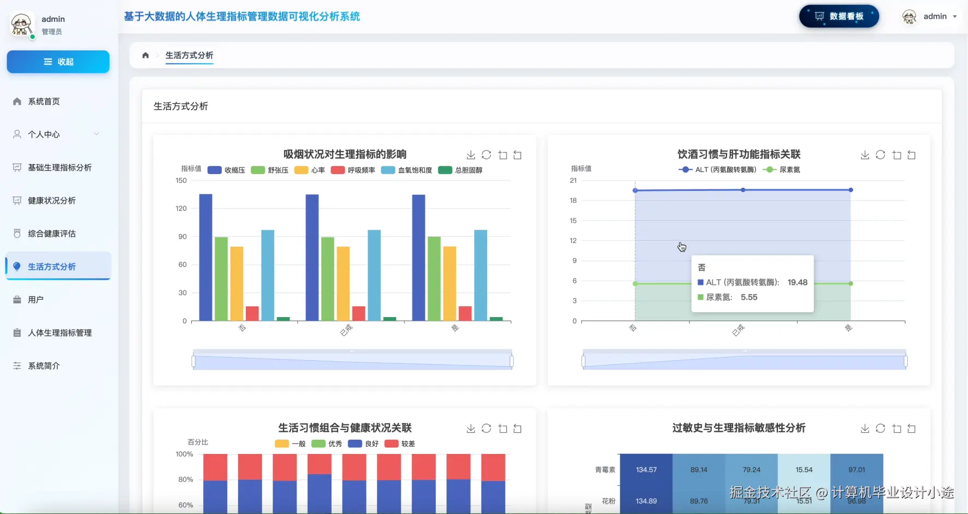Hide the 舒张压 series via legend
The image size is (968, 514).
point(269,170)
